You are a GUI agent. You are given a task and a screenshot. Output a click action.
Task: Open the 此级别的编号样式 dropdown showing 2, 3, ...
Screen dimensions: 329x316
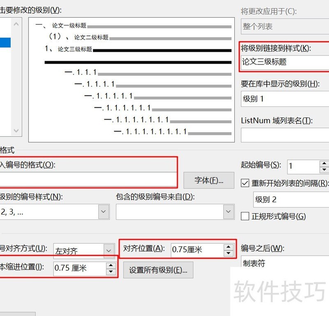point(102,211)
